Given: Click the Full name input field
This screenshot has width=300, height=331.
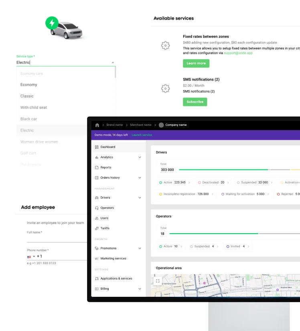Looking at the screenshot, I should [57, 239].
